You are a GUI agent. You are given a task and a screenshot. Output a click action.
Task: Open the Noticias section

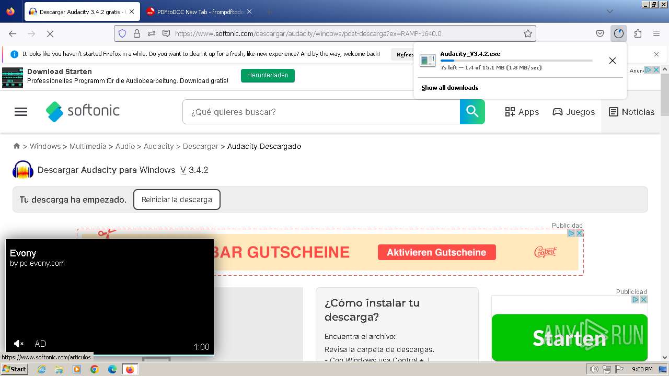coord(631,112)
